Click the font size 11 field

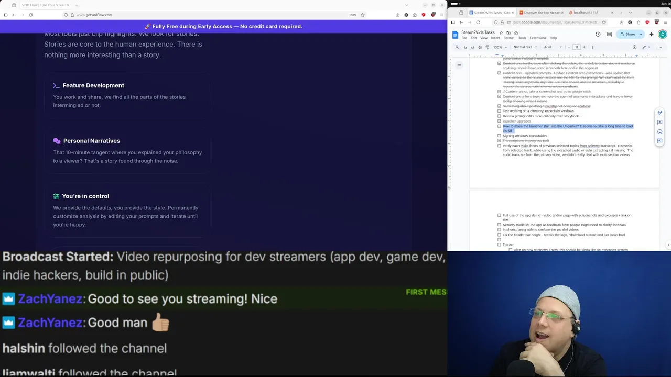[x=577, y=47]
